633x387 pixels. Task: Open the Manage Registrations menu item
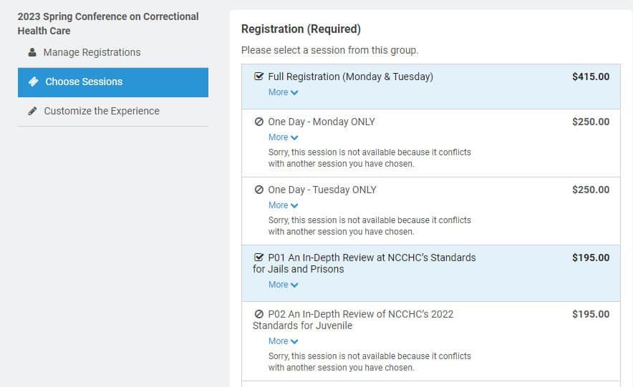(92, 52)
